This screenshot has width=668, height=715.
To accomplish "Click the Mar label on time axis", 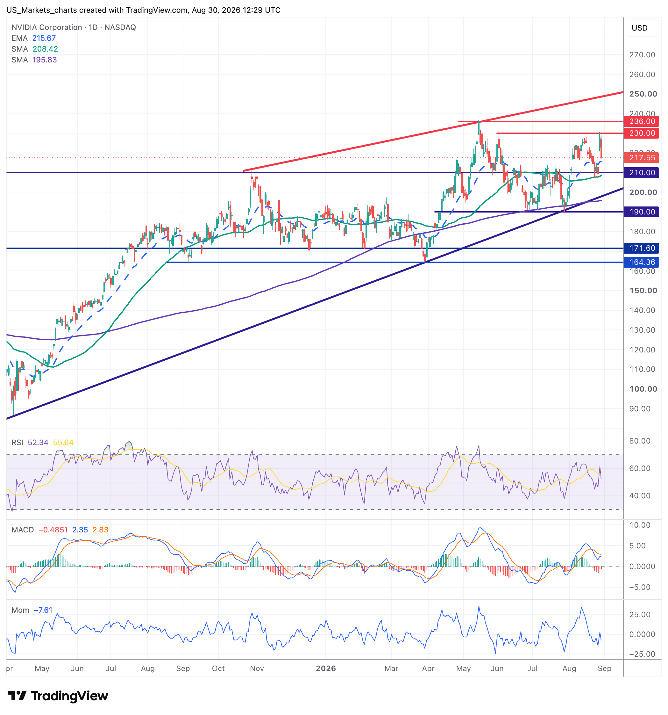I will [x=391, y=668].
